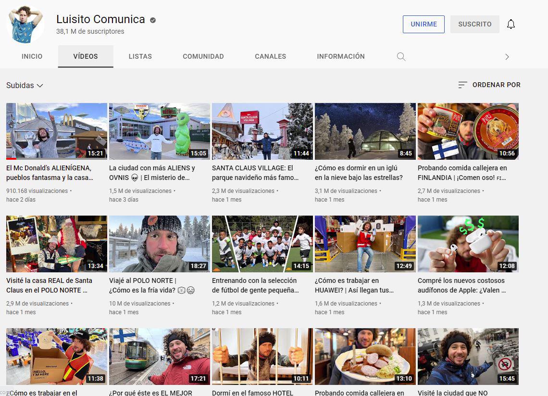This screenshot has width=548, height=396.
Task: Open the Luisito Comunica profile avatar
Action: point(25,24)
